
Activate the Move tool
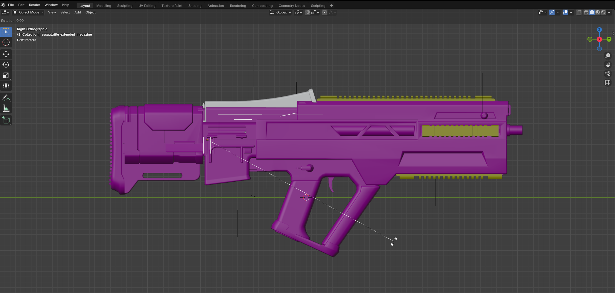tap(6, 54)
